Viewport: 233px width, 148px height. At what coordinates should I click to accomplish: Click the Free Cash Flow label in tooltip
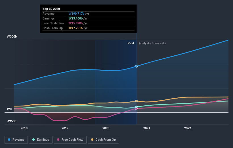(53, 23)
